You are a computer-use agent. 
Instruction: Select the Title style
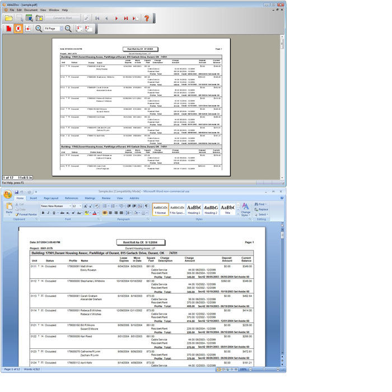click(x=227, y=209)
